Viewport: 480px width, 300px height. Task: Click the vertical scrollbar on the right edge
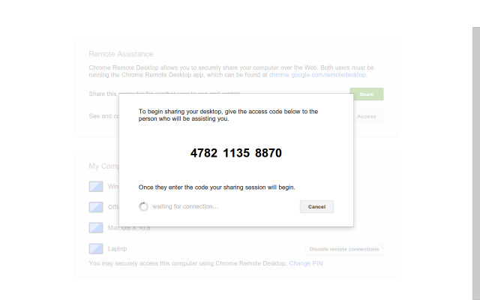point(475,150)
